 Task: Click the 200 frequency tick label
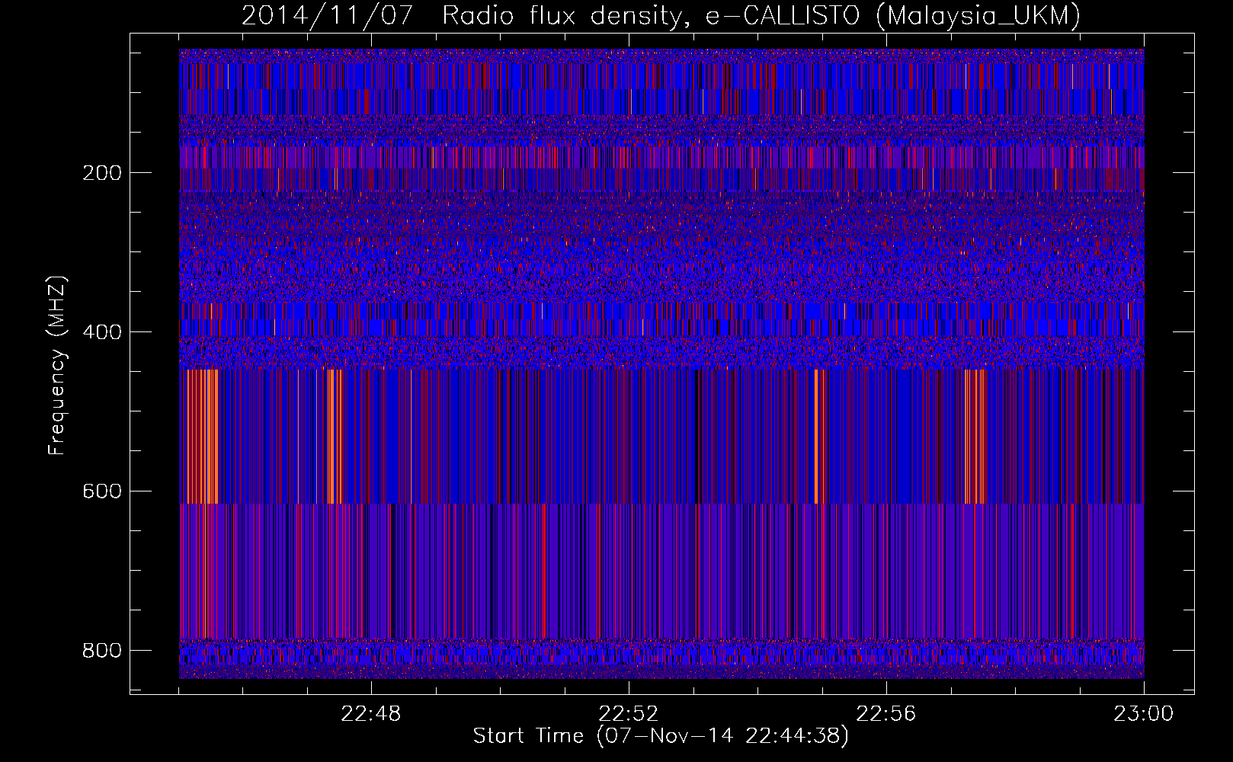[101, 173]
